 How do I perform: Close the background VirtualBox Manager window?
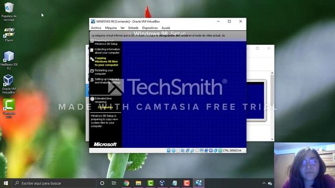click(269, 49)
